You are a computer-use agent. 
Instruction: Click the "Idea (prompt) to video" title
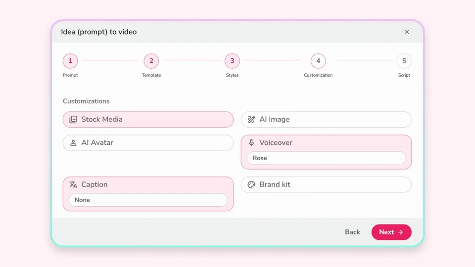(x=99, y=32)
